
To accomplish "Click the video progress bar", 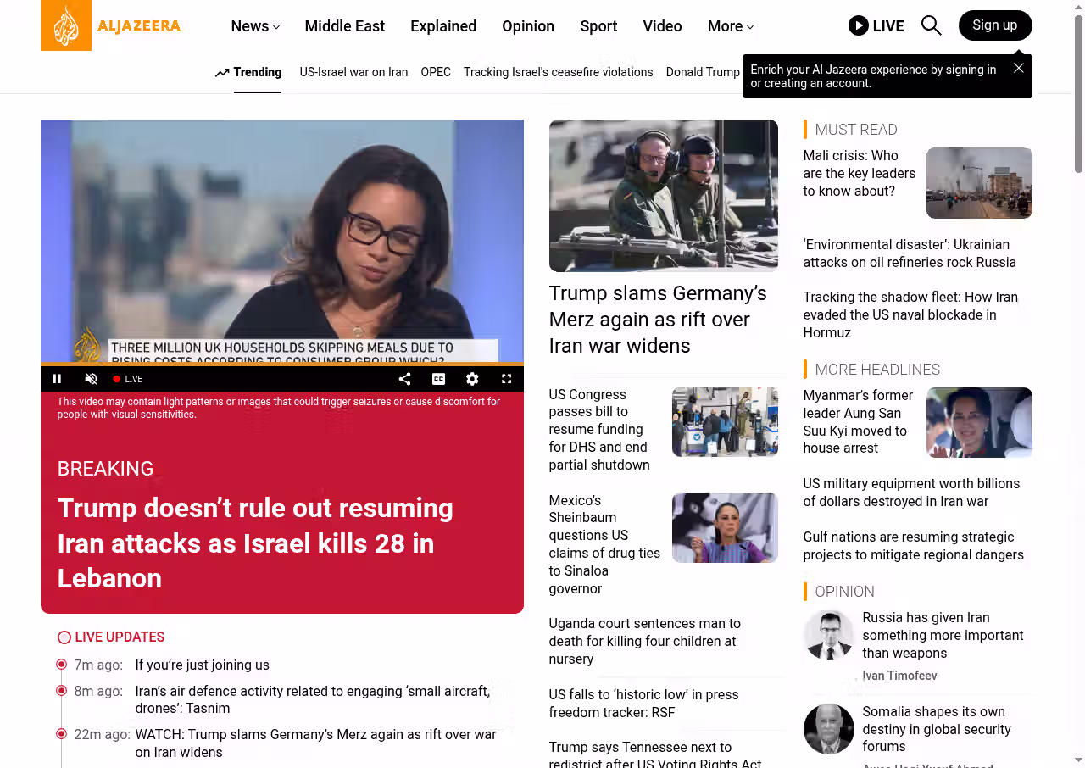I will (x=281, y=365).
